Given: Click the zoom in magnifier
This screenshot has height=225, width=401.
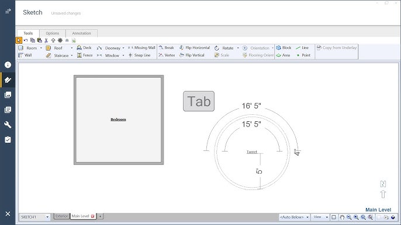Looking at the screenshot, I should point(356,217).
